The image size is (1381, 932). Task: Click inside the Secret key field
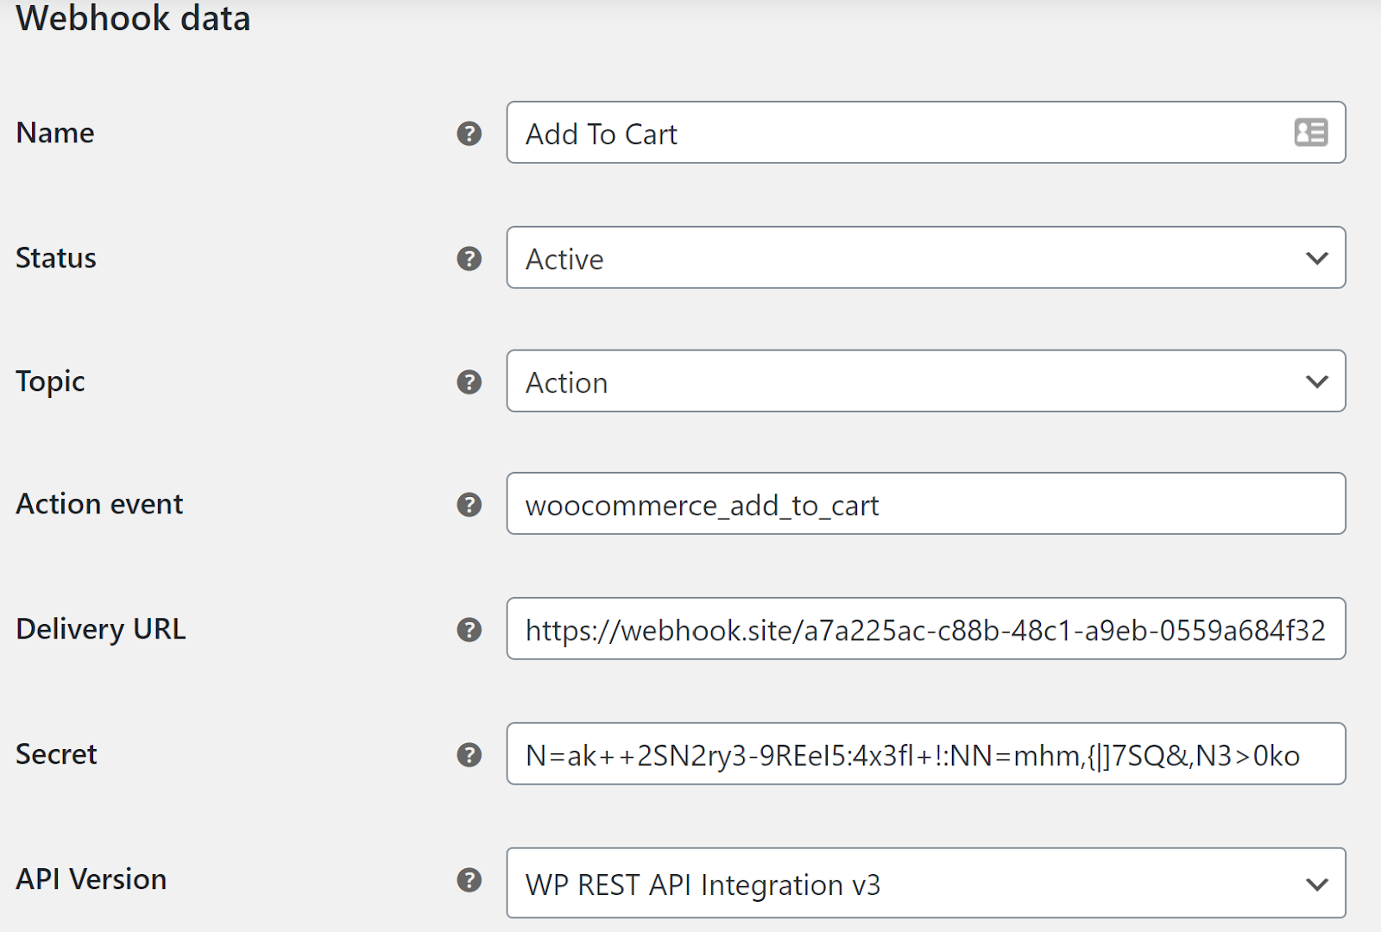tap(925, 754)
